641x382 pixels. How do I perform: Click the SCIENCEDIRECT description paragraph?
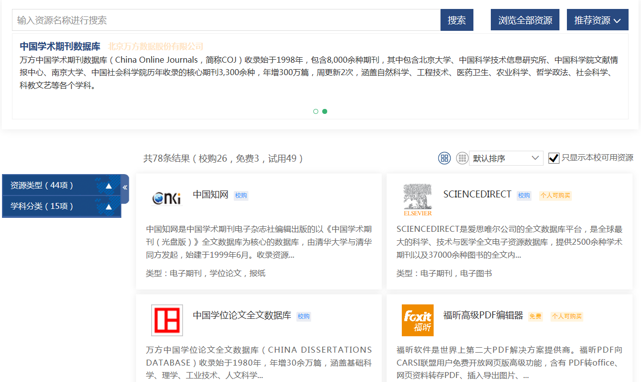(x=510, y=242)
